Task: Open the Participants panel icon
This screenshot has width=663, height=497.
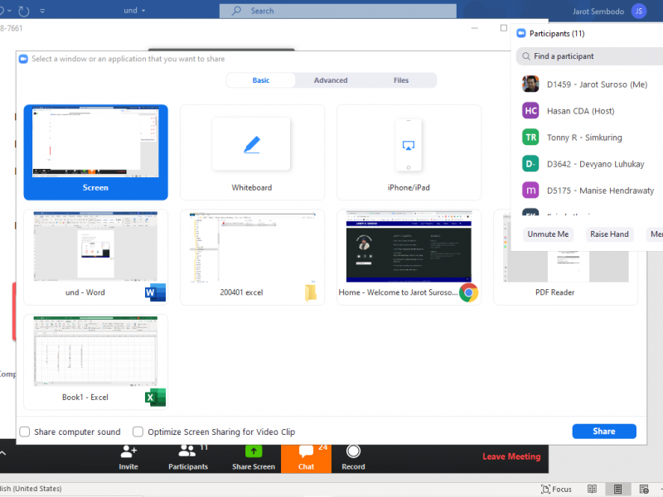Action: point(188,452)
